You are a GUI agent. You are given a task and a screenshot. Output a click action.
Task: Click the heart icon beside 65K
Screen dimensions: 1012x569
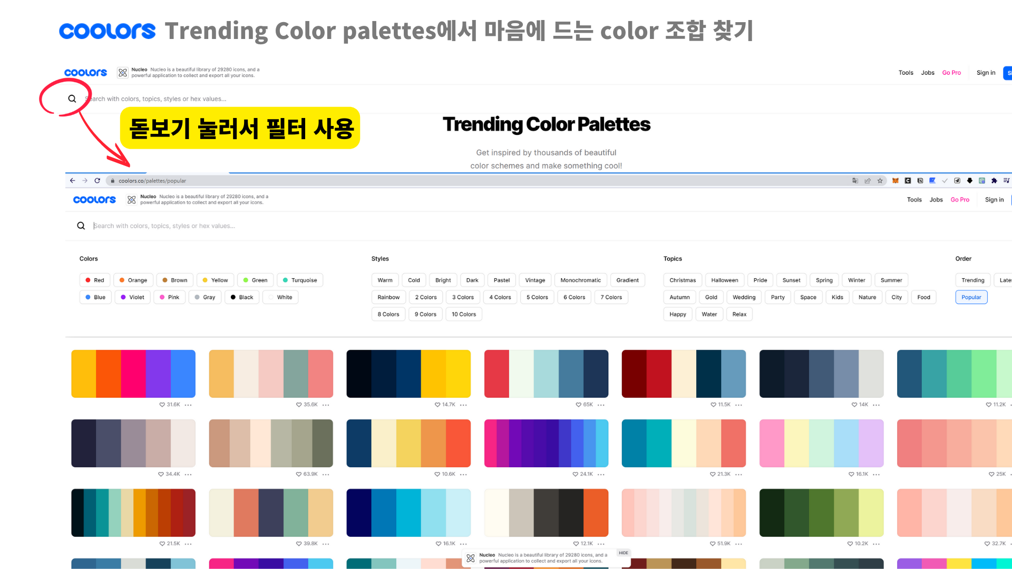578,405
